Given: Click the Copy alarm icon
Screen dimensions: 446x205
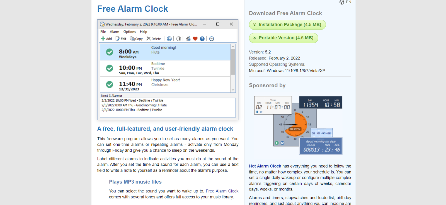Looking at the screenshot, I should click(x=132, y=38).
